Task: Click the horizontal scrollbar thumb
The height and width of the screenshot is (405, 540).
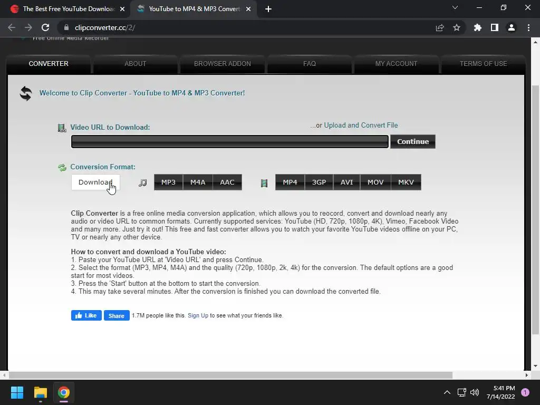Action: pyautogui.click(x=230, y=375)
